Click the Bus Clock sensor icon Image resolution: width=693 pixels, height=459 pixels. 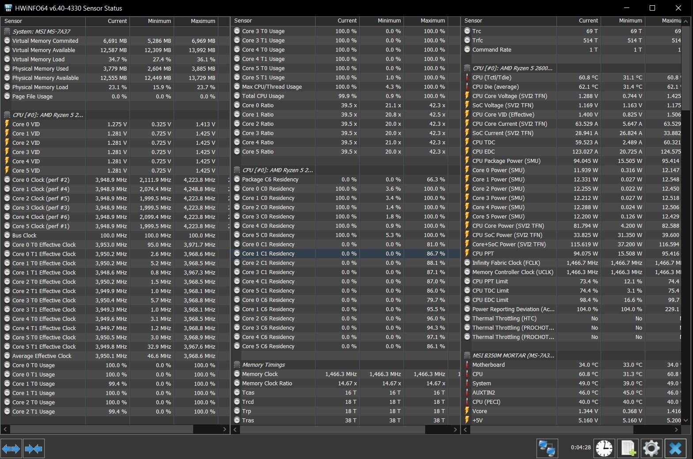coord(7,235)
